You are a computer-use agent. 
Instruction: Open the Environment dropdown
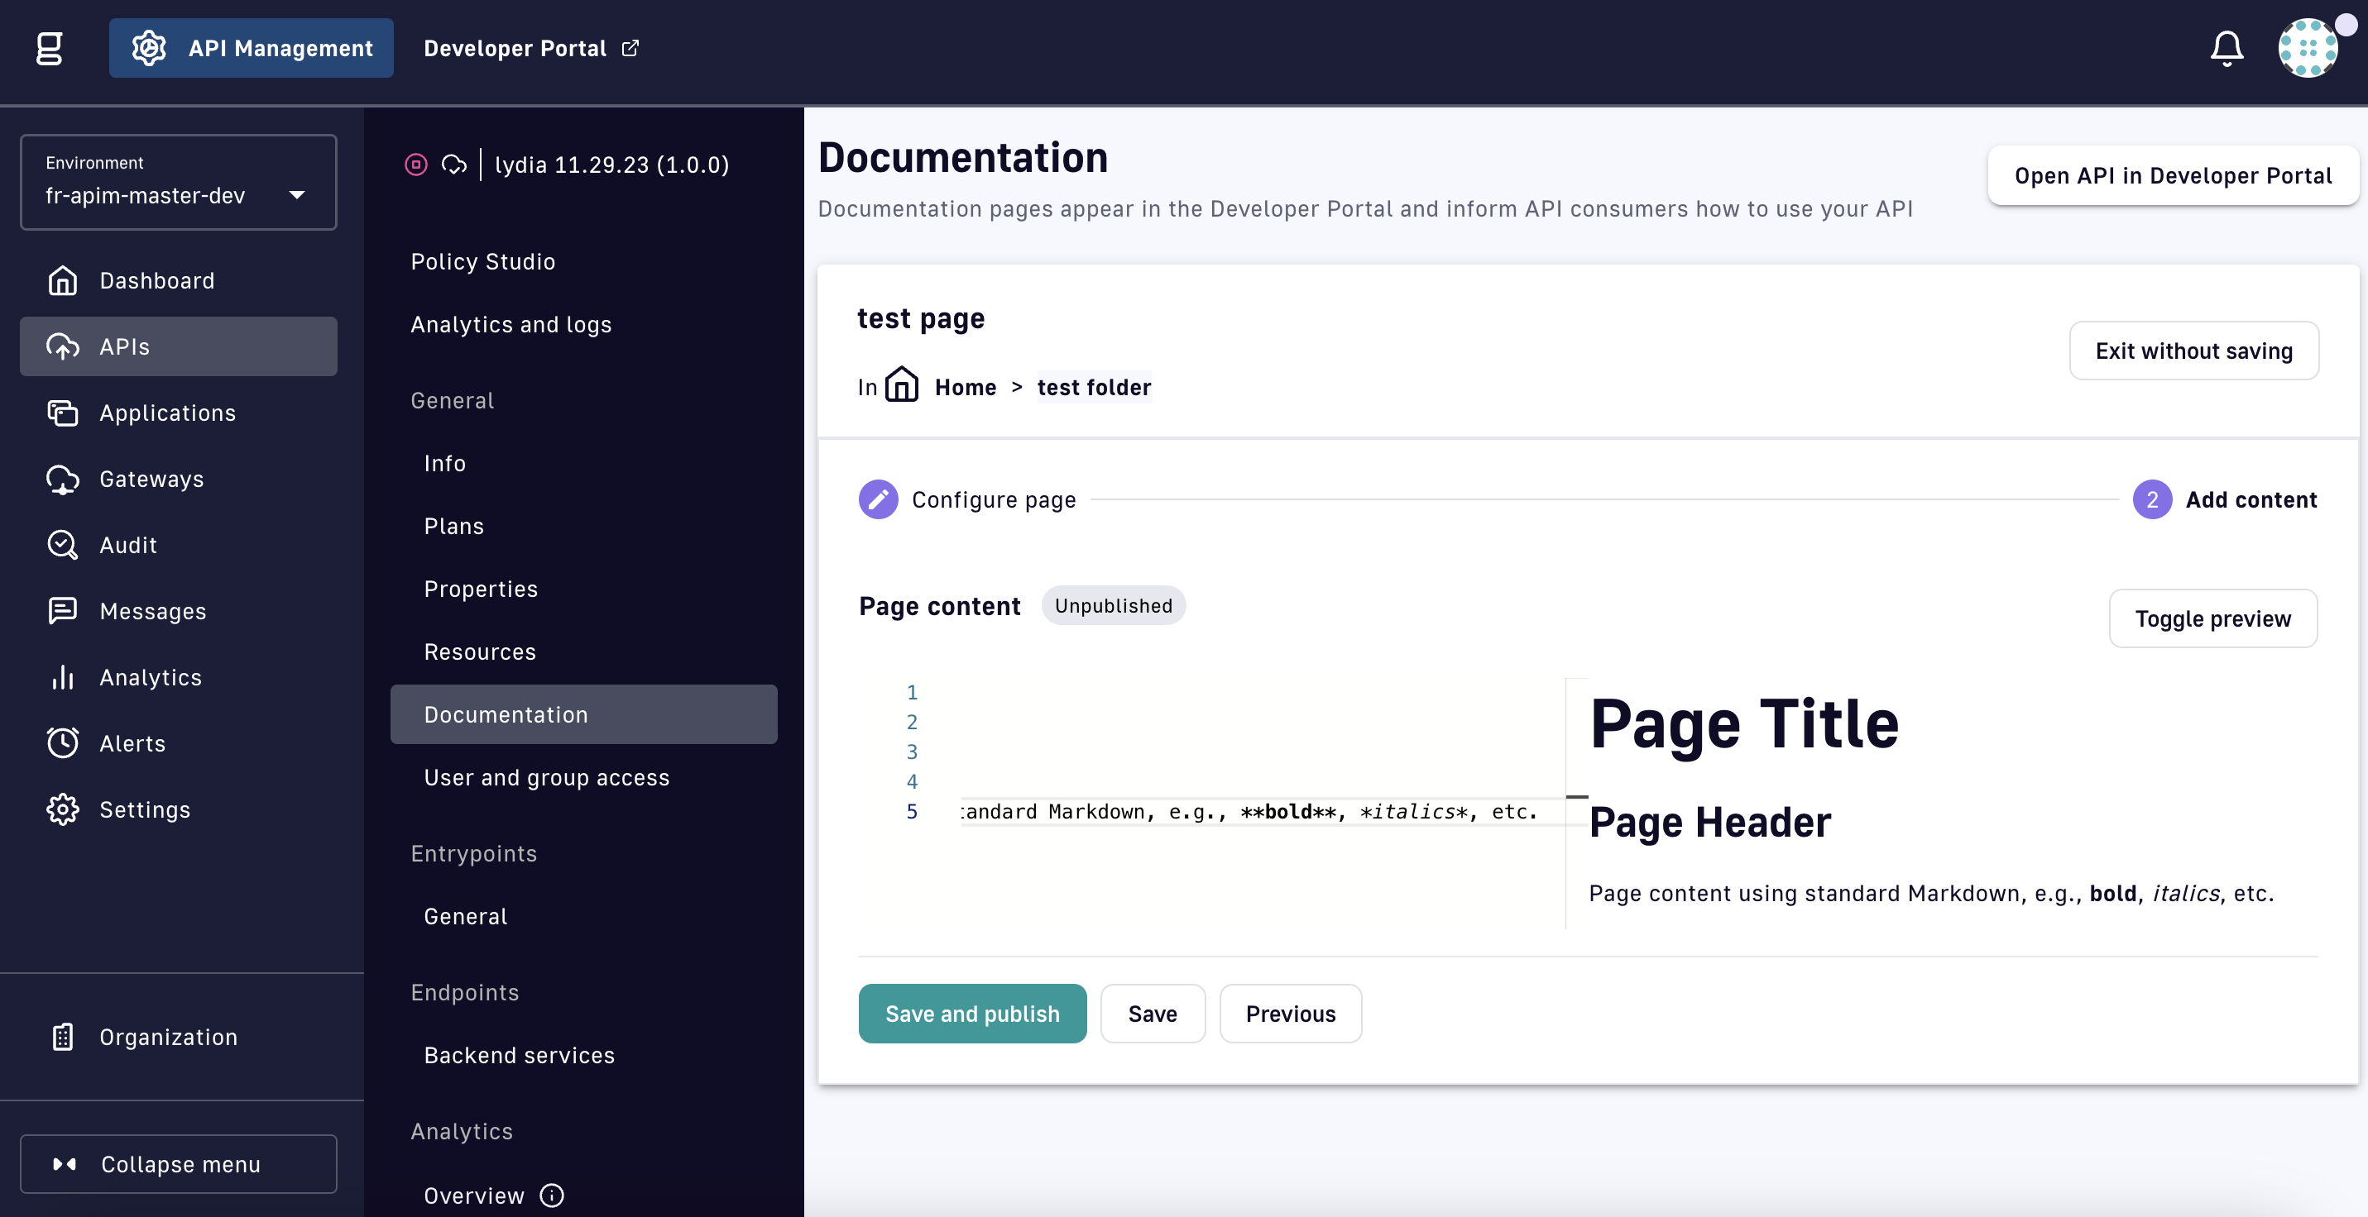coord(179,182)
